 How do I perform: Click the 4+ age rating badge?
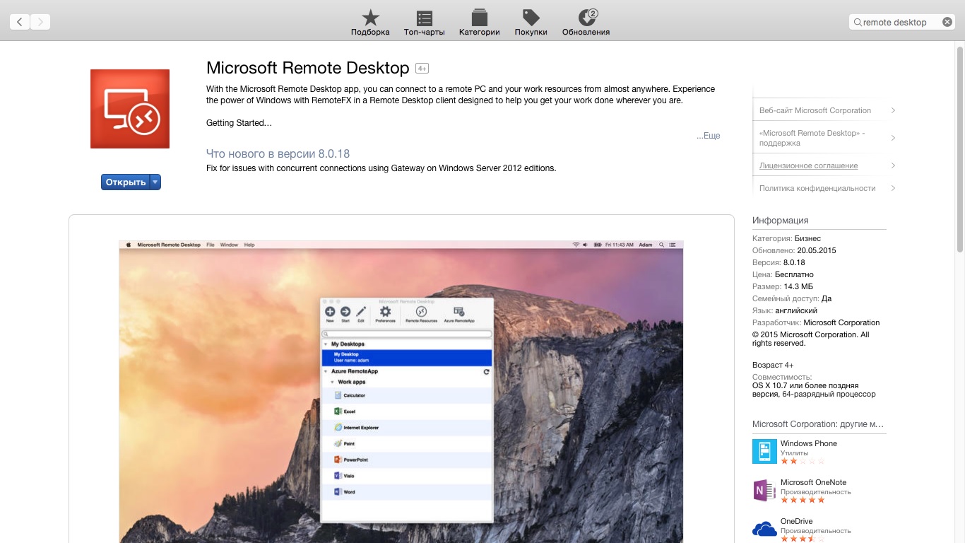pyautogui.click(x=422, y=69)
